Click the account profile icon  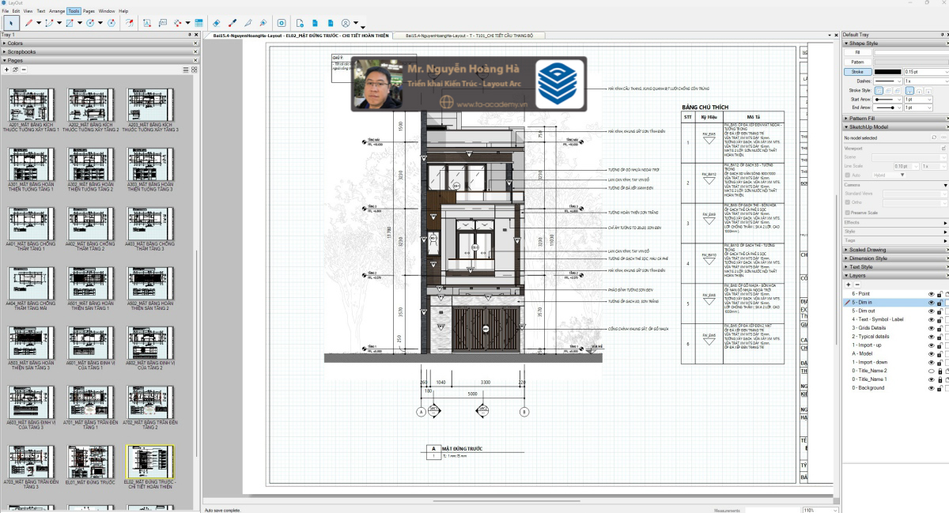click(x=346, y=23)
